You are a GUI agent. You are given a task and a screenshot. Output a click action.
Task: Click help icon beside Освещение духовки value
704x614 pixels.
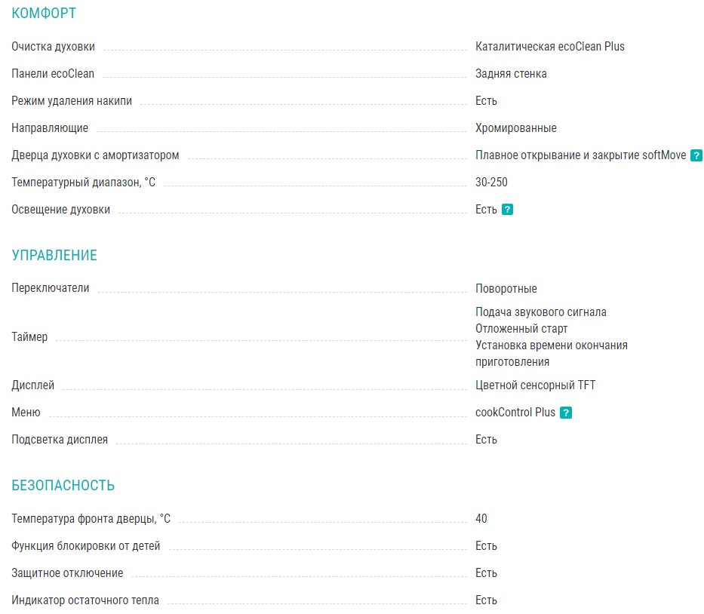pos(507,210)
